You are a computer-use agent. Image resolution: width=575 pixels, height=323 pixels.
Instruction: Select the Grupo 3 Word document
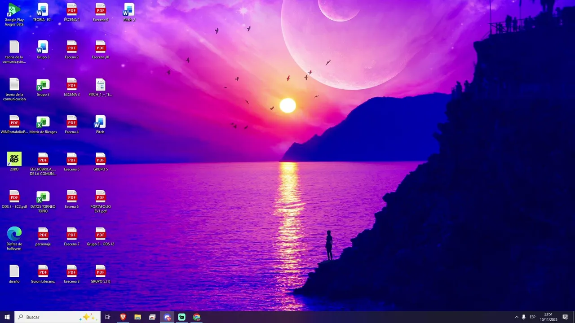click(x=43, y=50)
